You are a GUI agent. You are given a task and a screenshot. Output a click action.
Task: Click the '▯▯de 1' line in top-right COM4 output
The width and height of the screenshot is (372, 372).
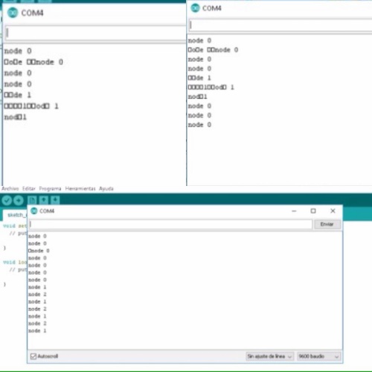(x=199, y=78)
